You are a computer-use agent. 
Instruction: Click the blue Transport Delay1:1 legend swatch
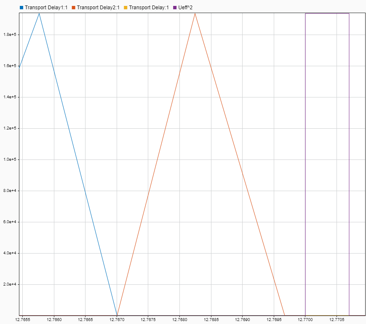click(x=21, y=8)
